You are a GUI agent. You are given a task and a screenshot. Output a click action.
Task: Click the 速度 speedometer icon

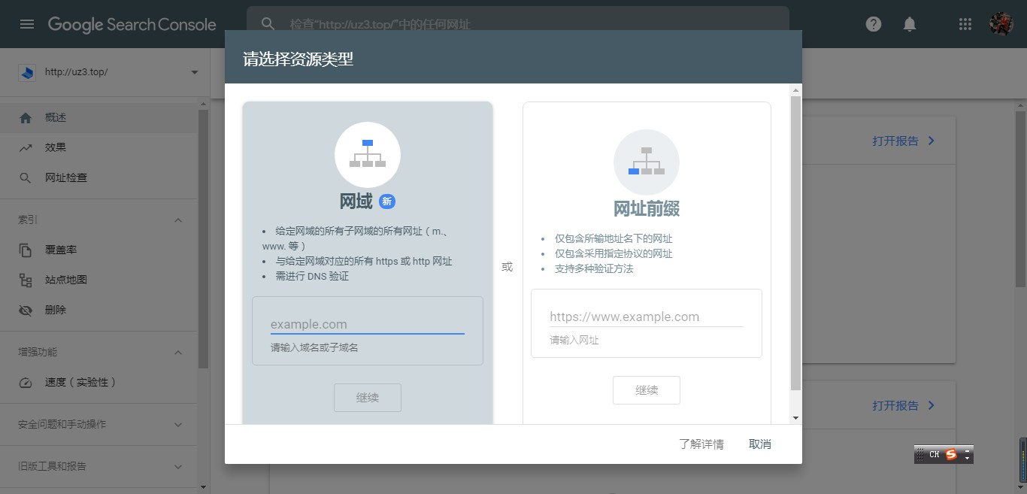click(x=26, y=383)
